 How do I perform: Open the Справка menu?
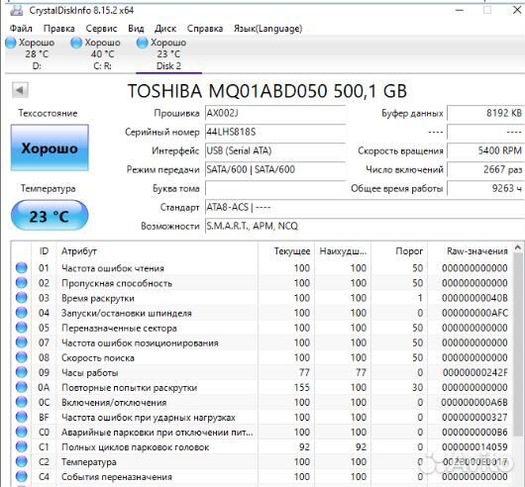tap(205, 29)
